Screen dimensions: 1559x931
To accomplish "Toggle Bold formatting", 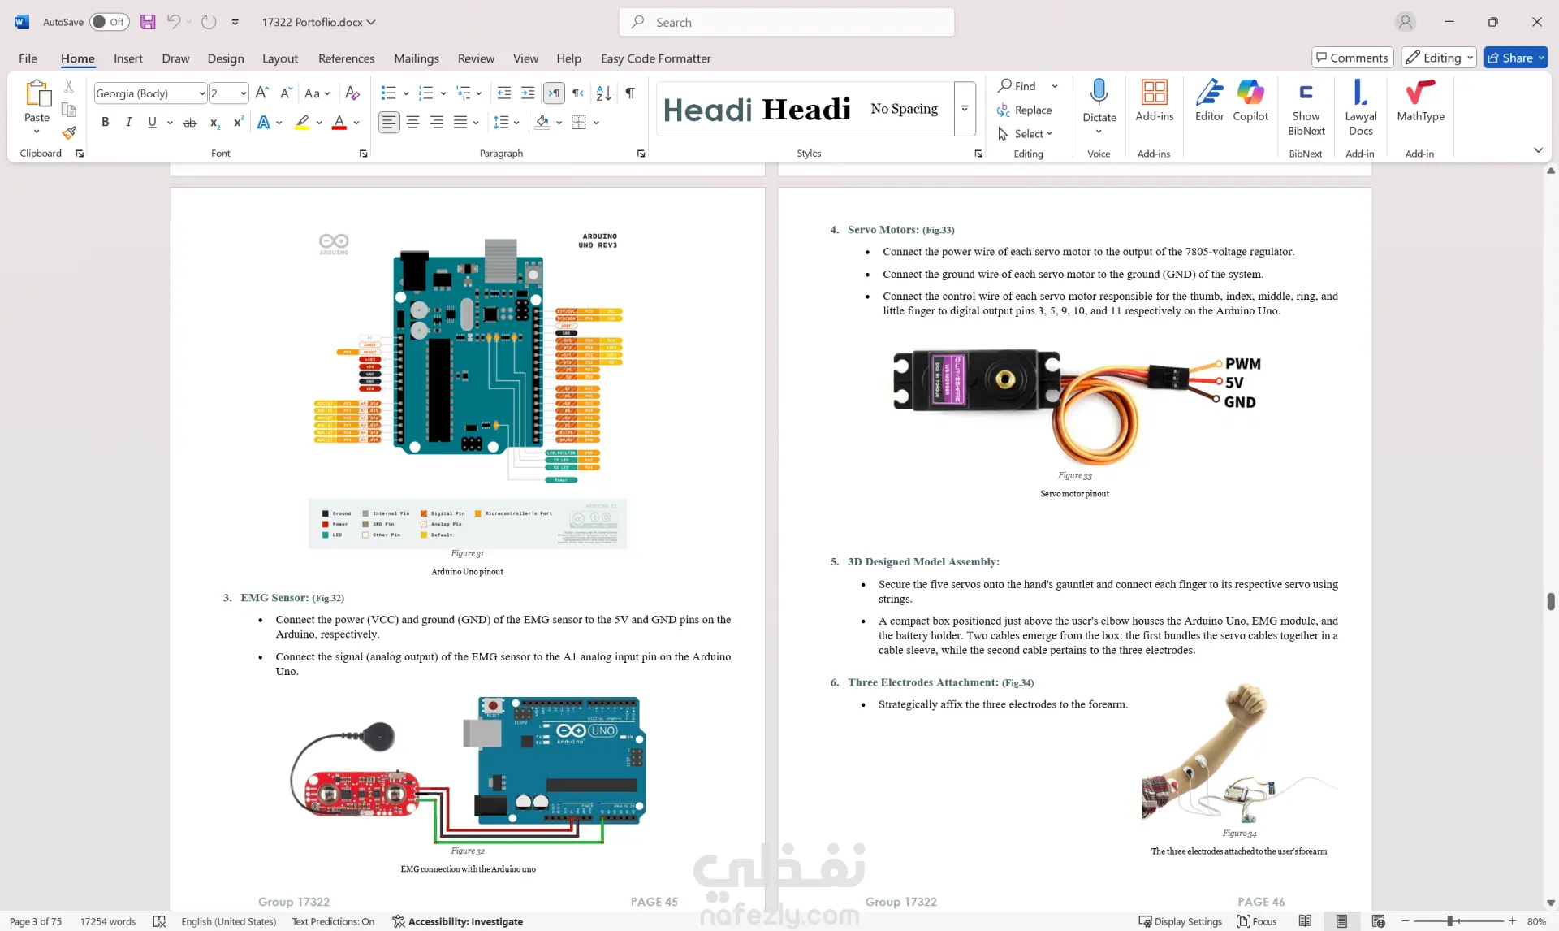I will (105, 123).
